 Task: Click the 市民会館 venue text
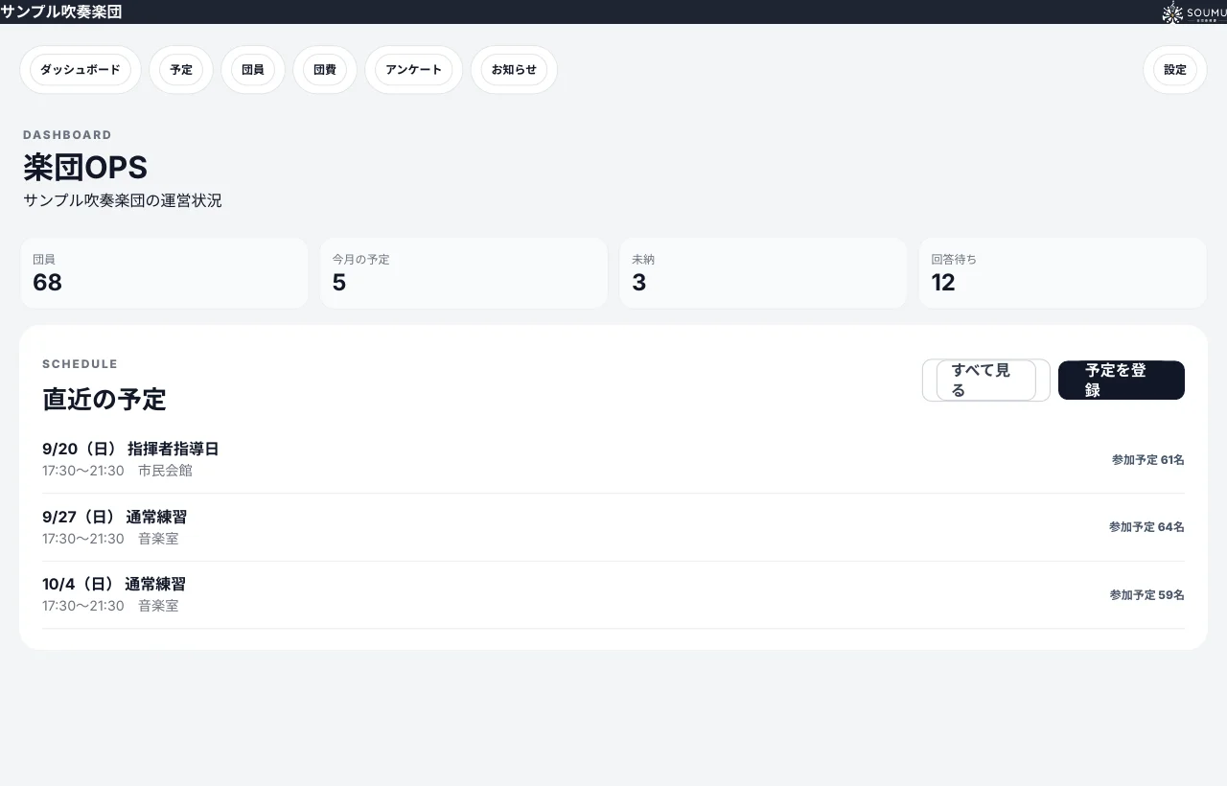coord(165,471)
